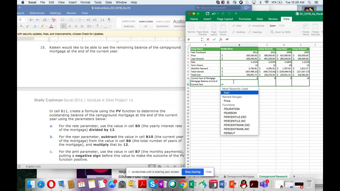The image size is (340, 191).
Task: Align text left in Word
Action: pyautogui.click(x=63, y=26)
